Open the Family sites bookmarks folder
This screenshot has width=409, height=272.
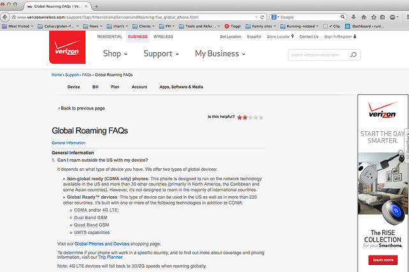click(x=260, y=26)
